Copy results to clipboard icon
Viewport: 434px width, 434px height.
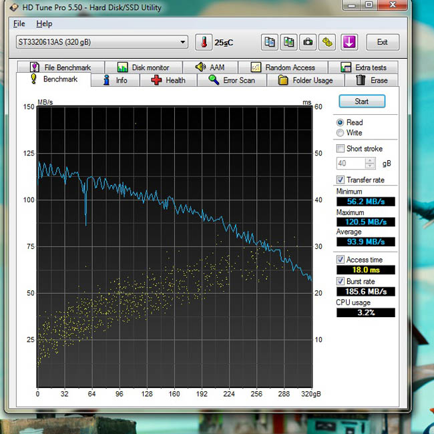click(x=269, y=42)
